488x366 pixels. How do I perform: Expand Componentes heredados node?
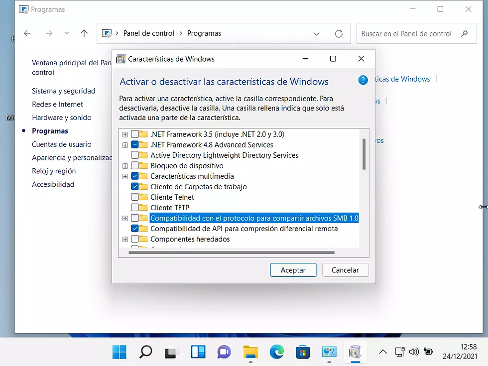[x=125, y=240]
